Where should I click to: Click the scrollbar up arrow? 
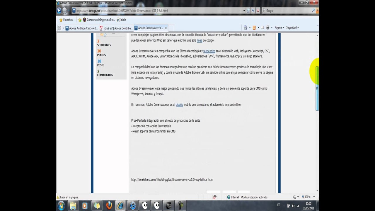[x=317, y=35]
